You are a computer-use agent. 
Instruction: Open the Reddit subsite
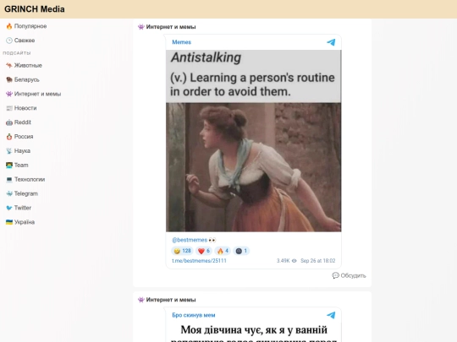tap(23, 122)
